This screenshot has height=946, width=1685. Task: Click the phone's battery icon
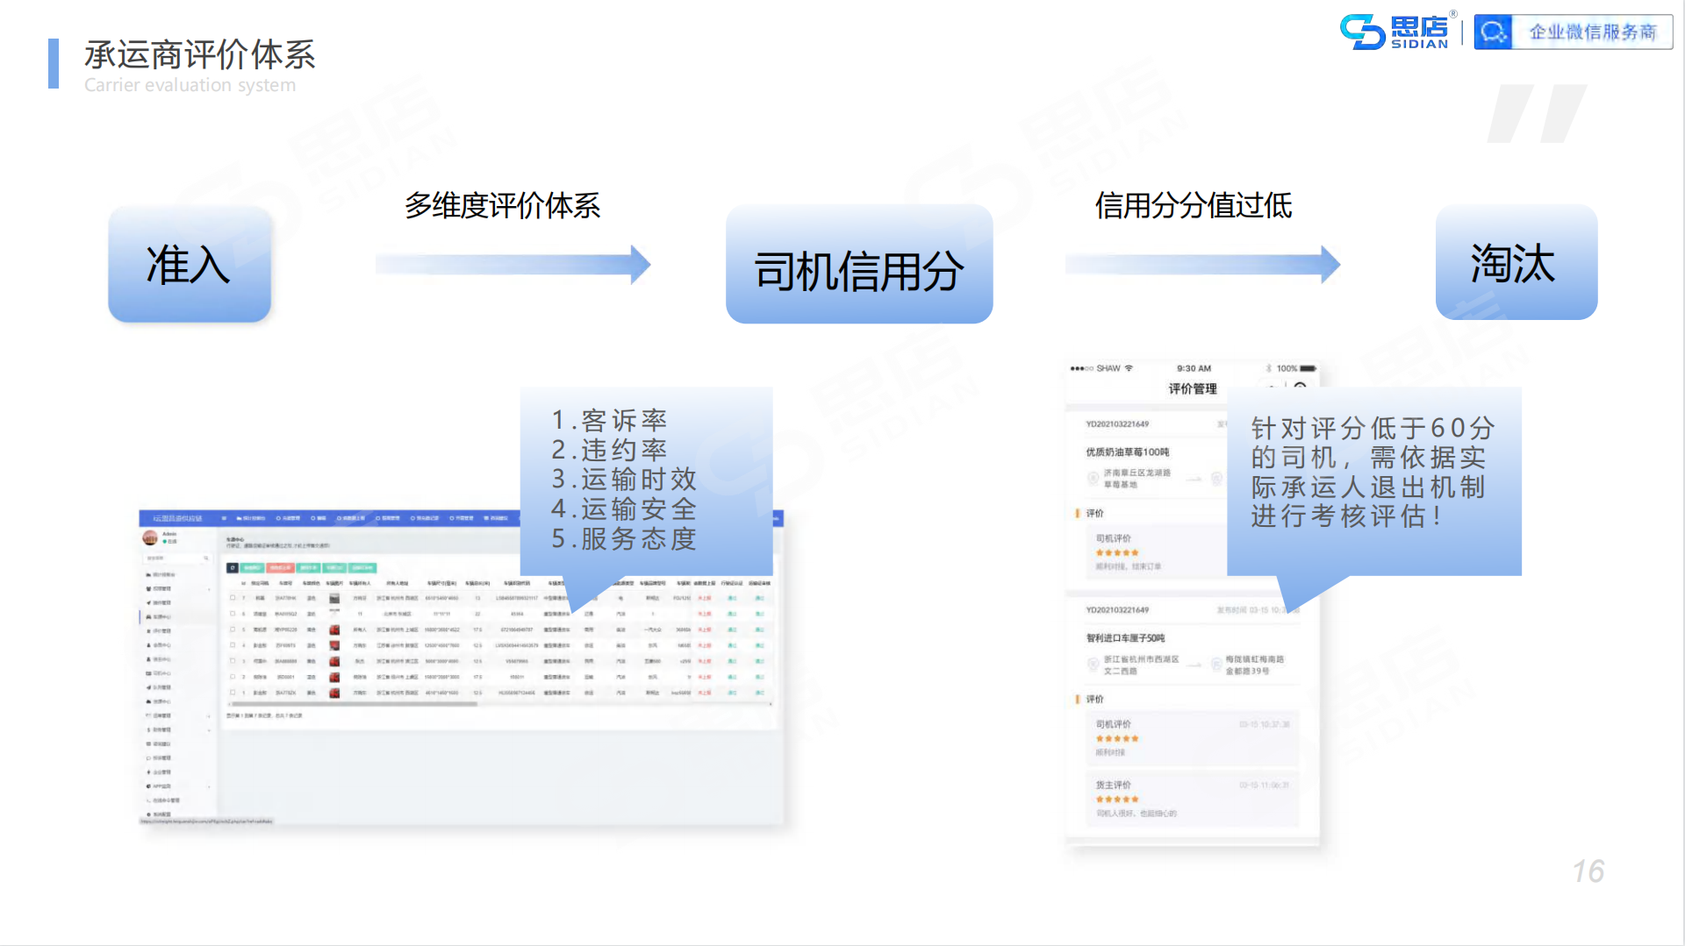coord(1309,368)
